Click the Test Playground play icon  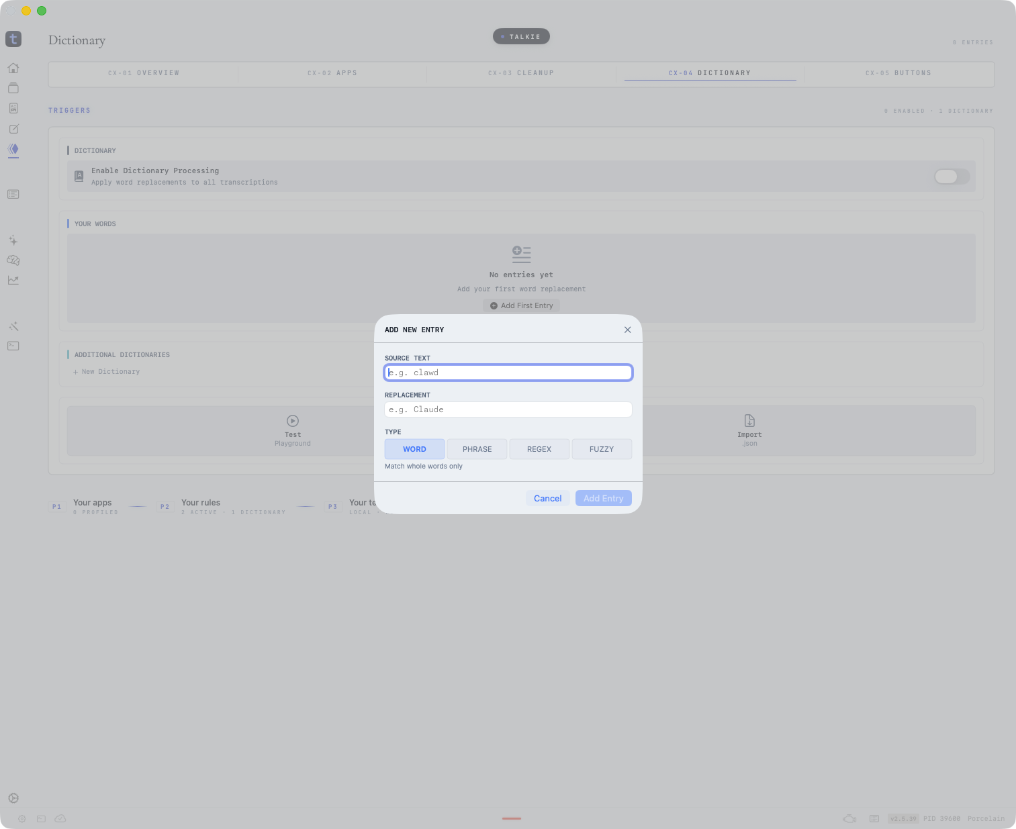293,421
